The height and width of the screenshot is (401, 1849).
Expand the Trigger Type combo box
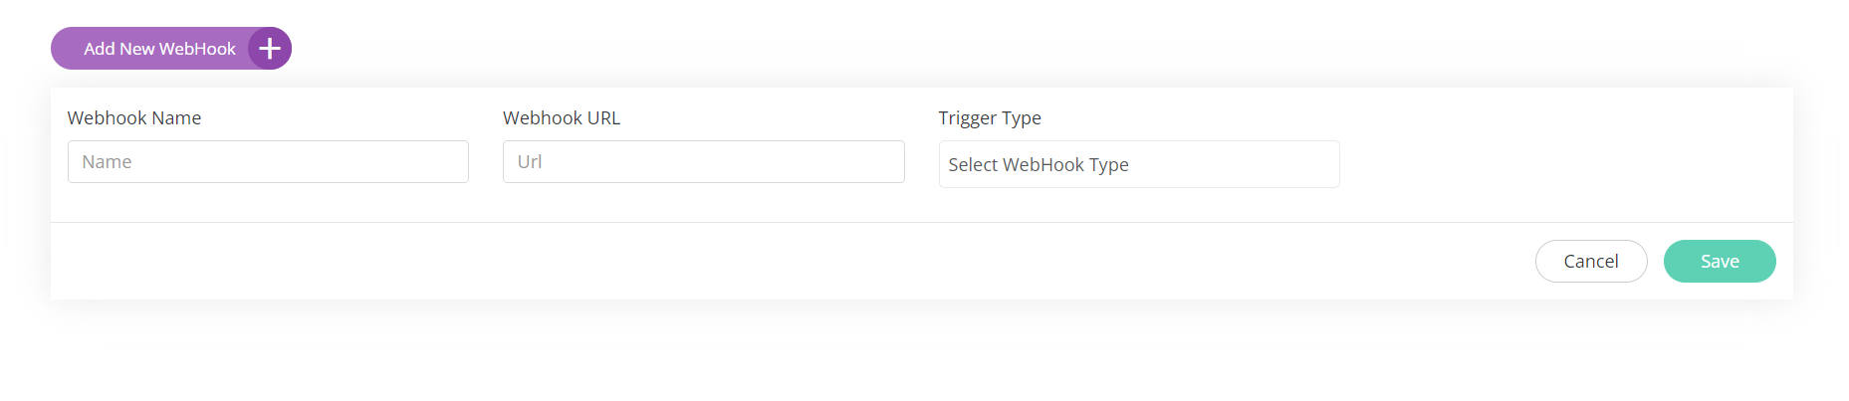point(1138,164)
